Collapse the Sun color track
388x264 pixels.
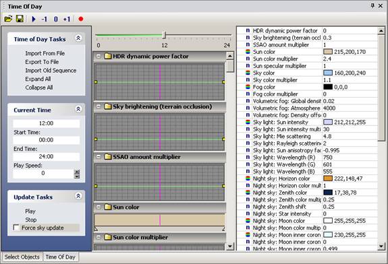[99, 207]
